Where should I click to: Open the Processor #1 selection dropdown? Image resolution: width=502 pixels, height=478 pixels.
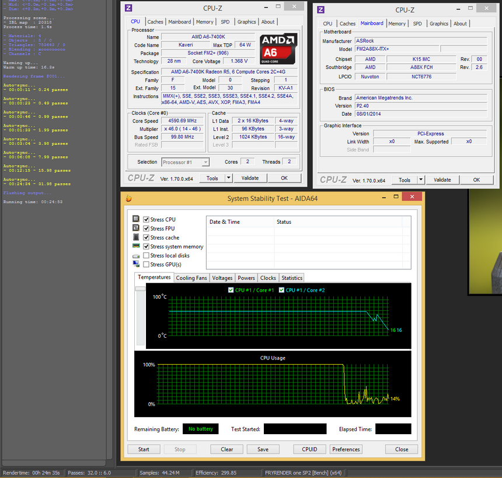[x=185, y=162]
